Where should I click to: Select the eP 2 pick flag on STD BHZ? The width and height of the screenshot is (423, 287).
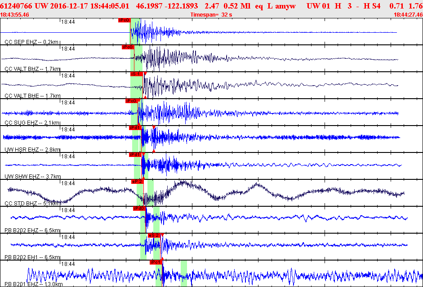tap(137, 182)
